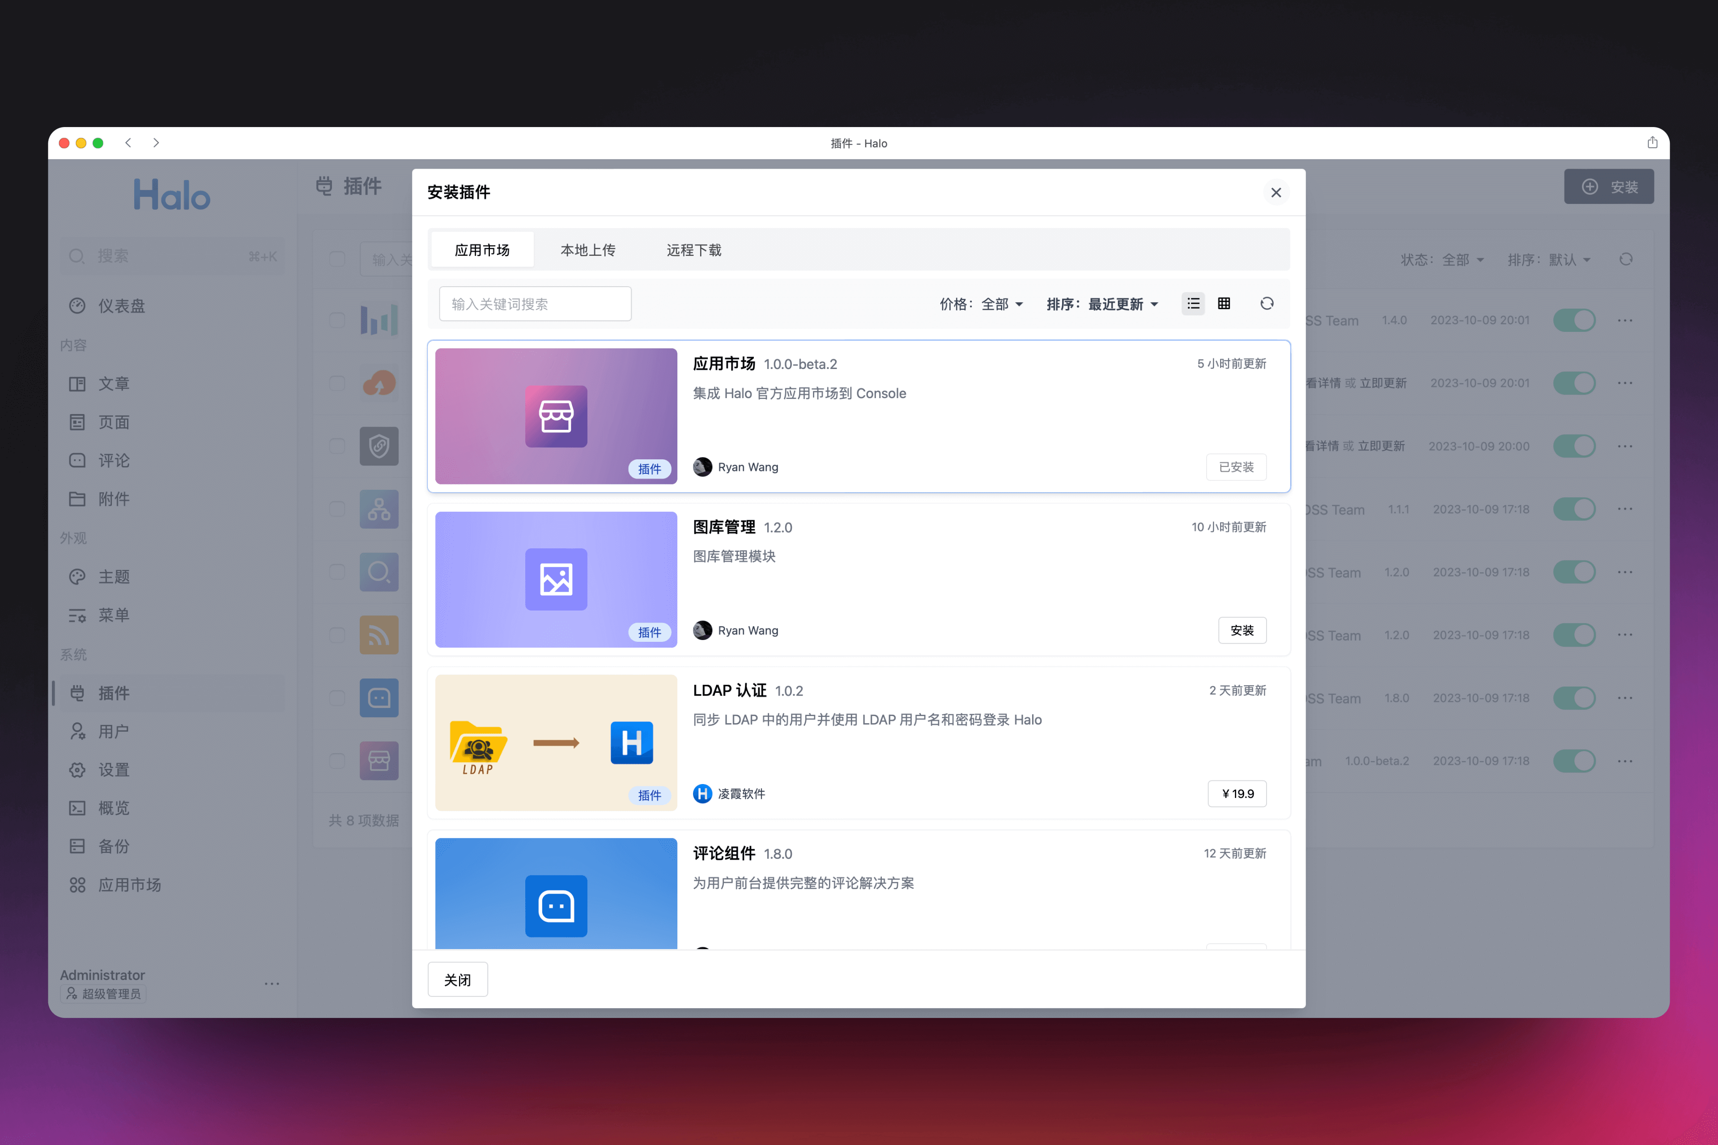Click author 凌霞软件 on LDAP card
This screenshot has width=1718, height=1145.
[x=741, y=794]
